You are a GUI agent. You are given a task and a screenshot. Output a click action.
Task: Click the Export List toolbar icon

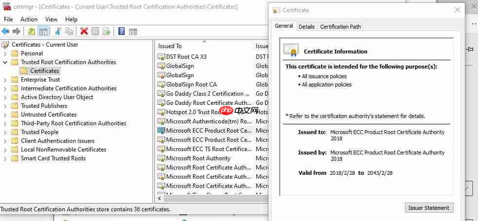point(106,31)
